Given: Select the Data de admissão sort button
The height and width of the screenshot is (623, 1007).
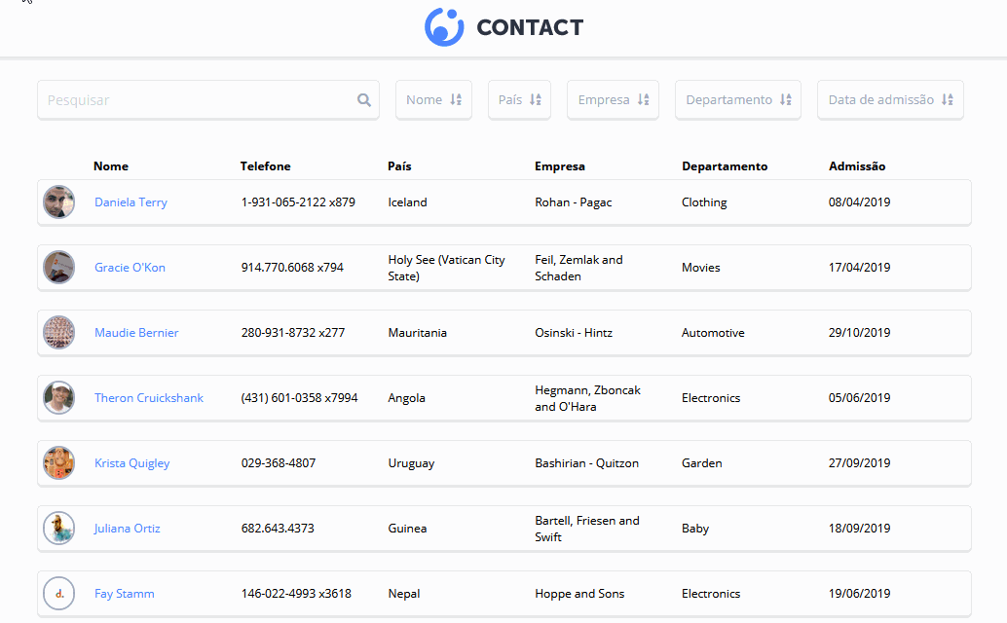Looking at the screenshot, I should 890,99.
